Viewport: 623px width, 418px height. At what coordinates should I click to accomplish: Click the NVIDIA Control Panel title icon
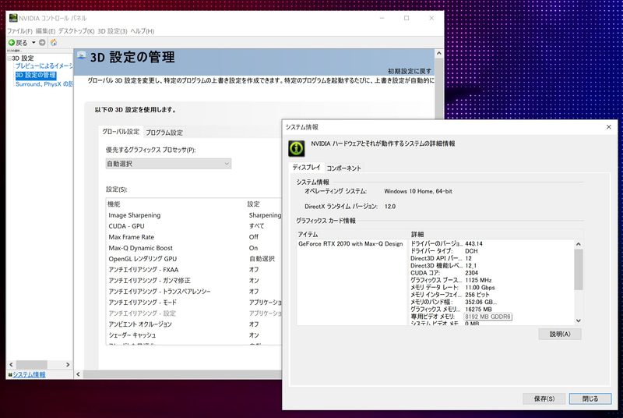pyautogui.click(x=13, y=18)
